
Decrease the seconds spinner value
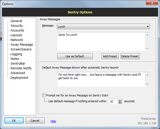[120, 103]
